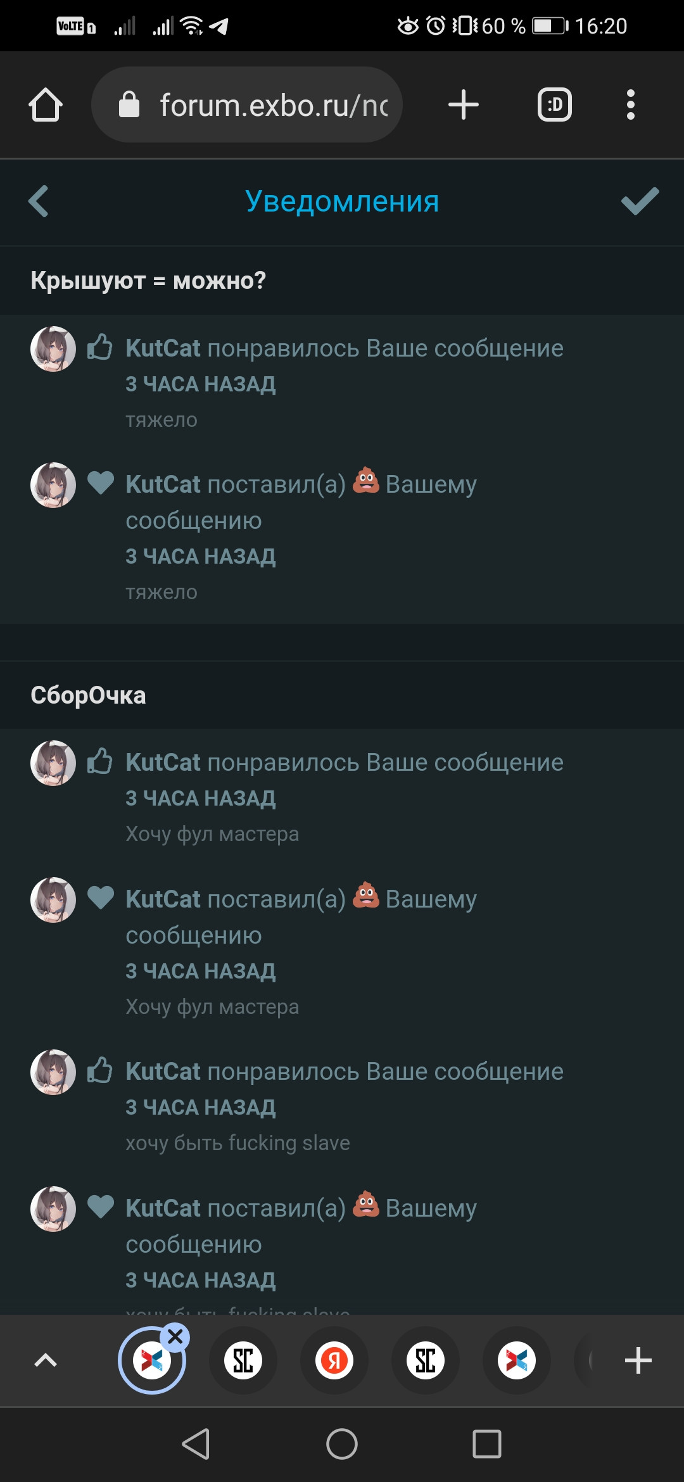The width and height of the screenshot is (684, 1482).
Task: Click KutCat avatar in first СборОчка notification
Action: tap(53, 763)
